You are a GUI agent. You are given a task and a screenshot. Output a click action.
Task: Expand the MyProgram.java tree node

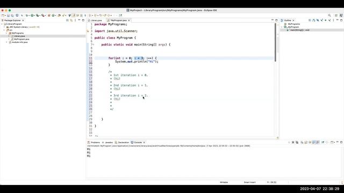tap(9, 39)
